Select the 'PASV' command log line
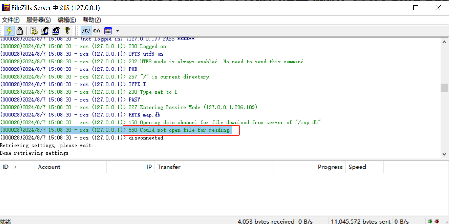449x224 pixels. pyautogui.click(x=70, y=100)
